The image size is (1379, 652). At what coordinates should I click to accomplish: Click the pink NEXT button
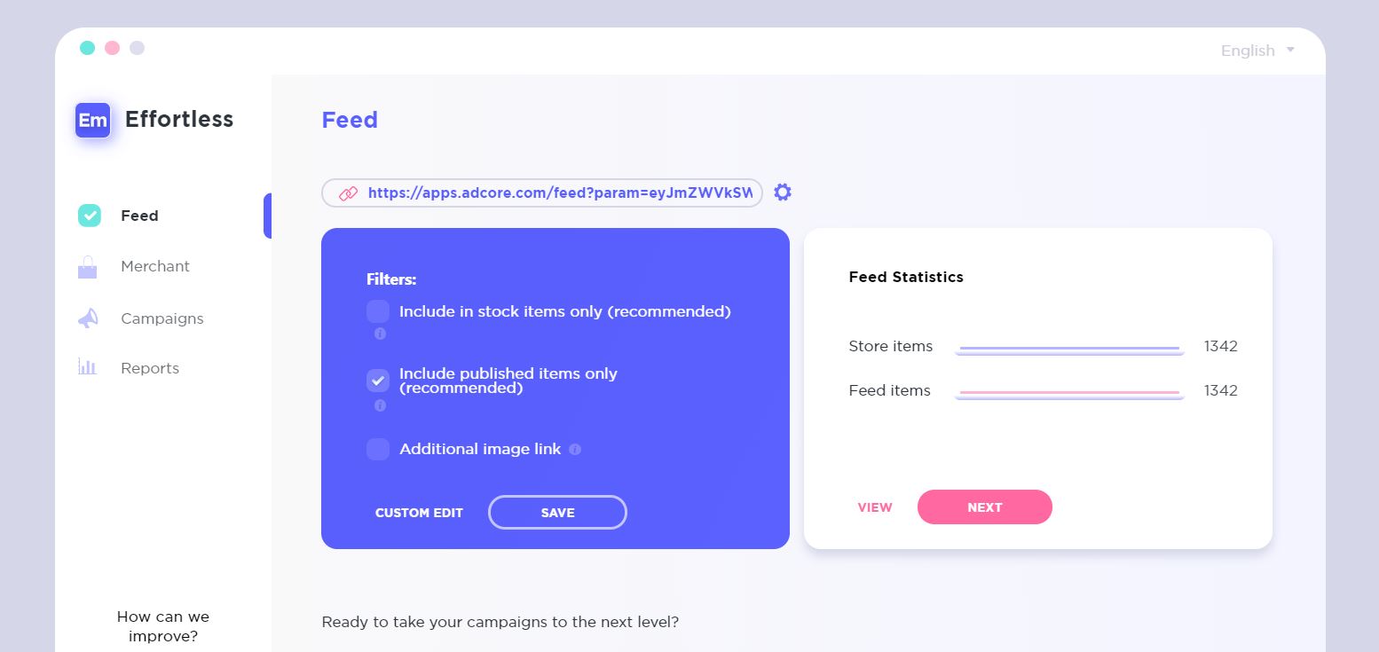point(985,507)
